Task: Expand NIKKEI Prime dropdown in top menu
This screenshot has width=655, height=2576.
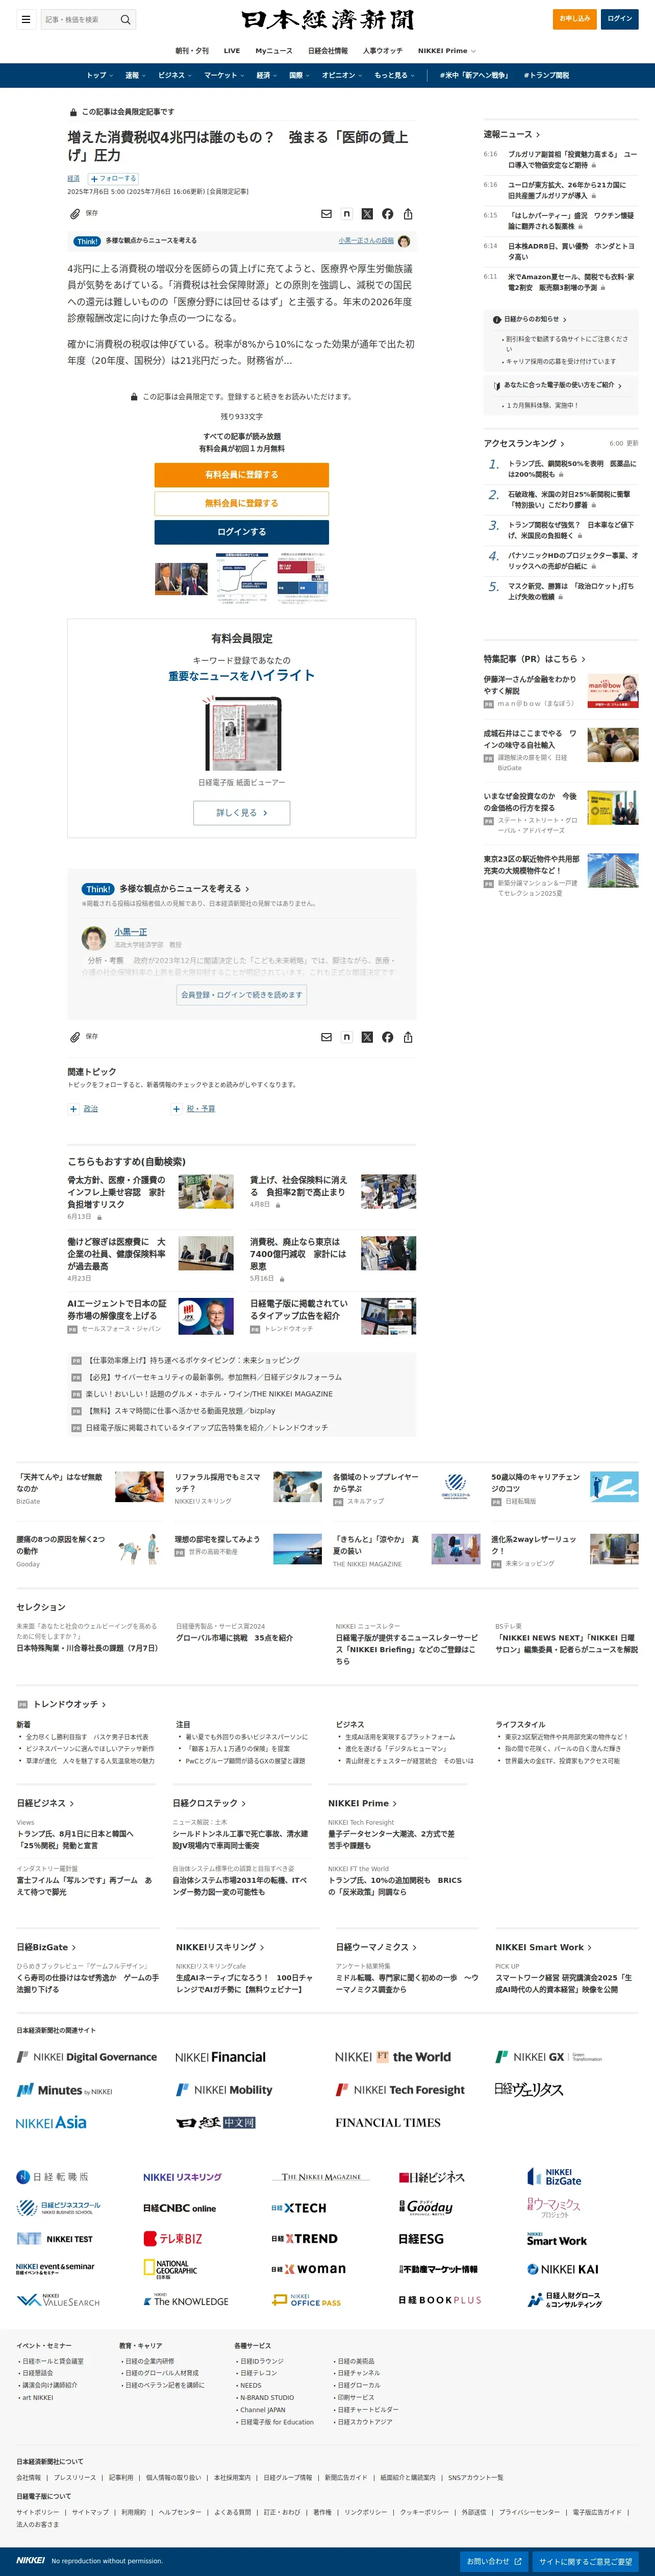Action: 446,51
